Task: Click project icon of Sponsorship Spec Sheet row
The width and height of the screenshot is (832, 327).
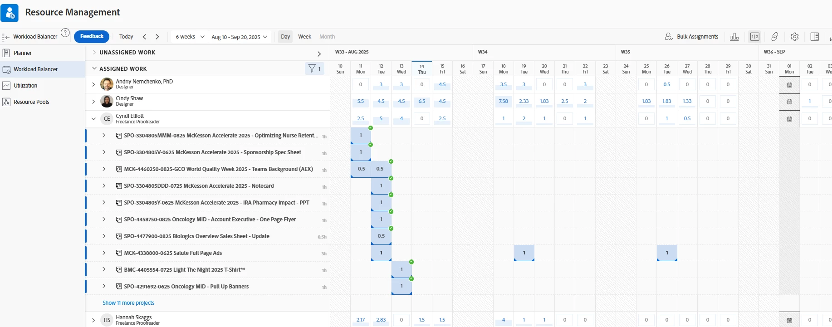Action: pyautogui.click(x=119, y=152)
